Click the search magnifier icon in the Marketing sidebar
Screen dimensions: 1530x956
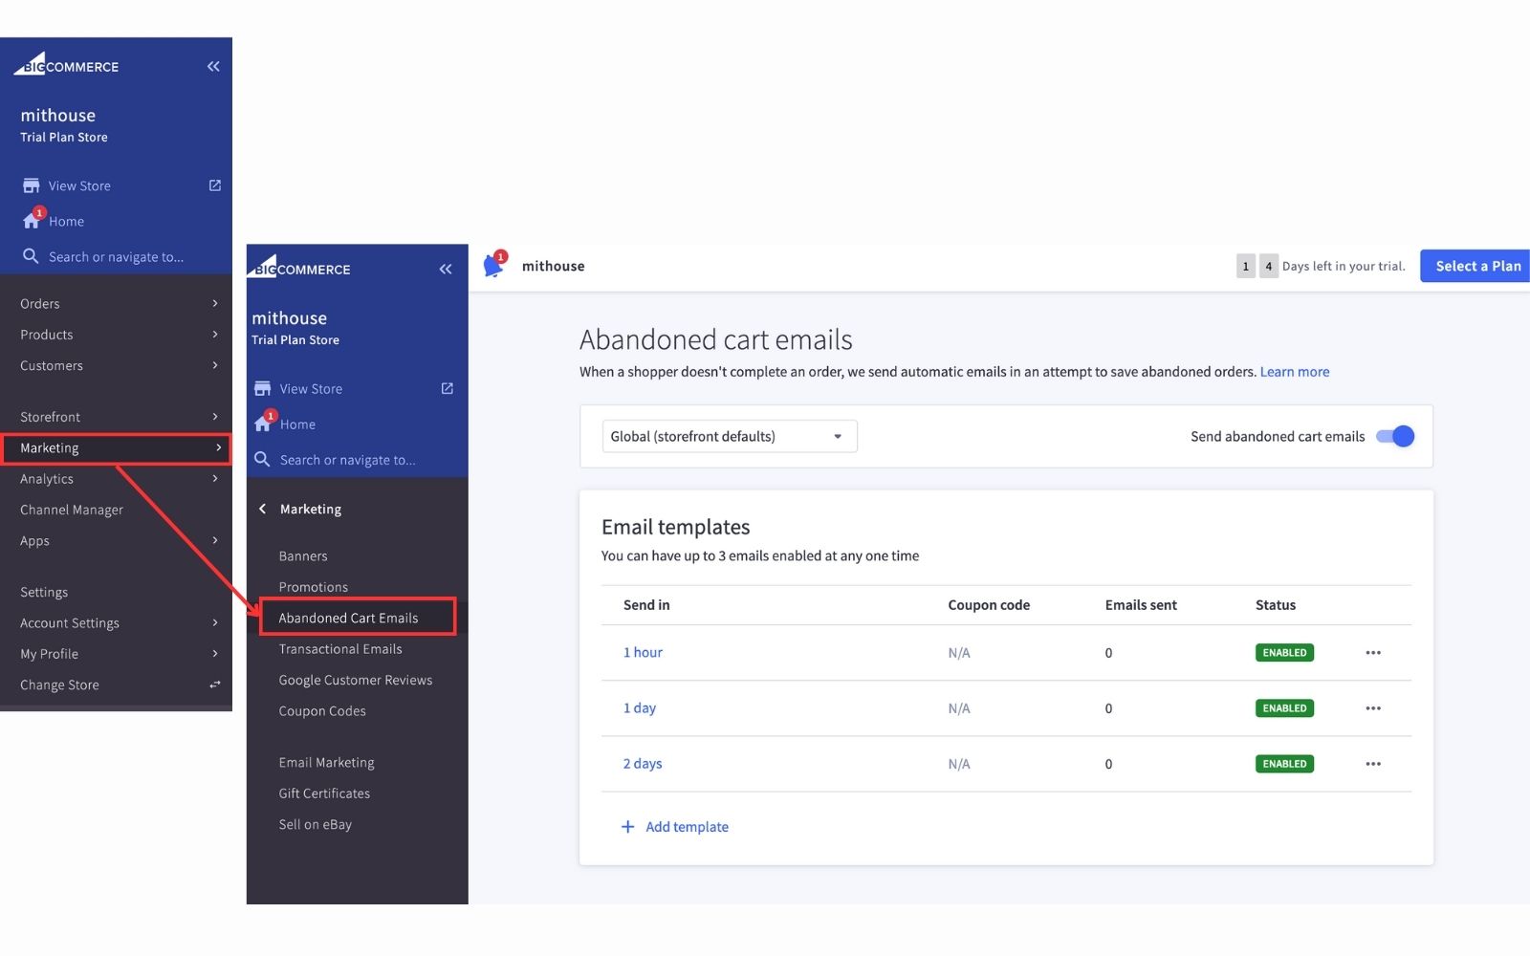pyautogui.click(x=262, y=459)
